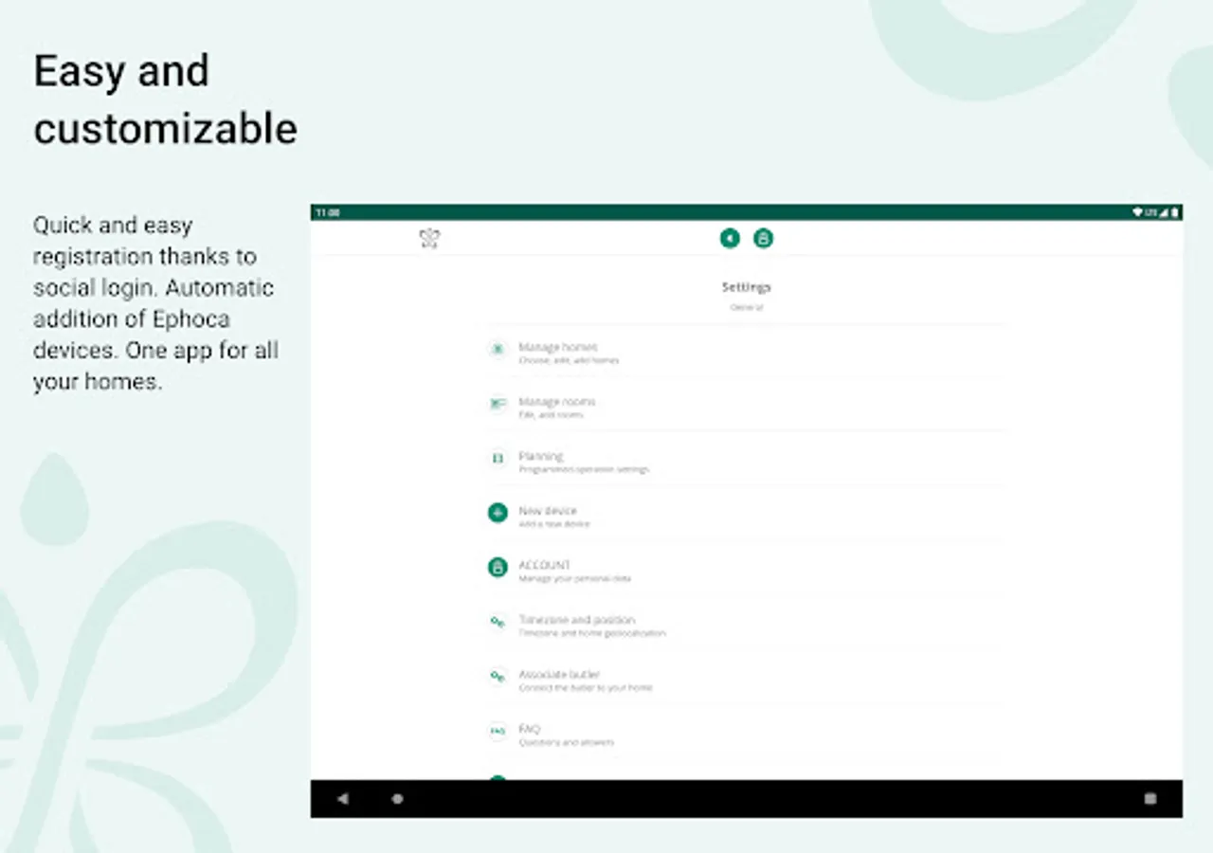Screen dimensions: 1213x853
Task: Tap the Manage homes icon
Action: coord(498,350)
